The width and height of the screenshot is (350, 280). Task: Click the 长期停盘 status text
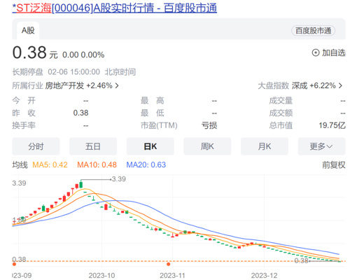tap(27, 72)
